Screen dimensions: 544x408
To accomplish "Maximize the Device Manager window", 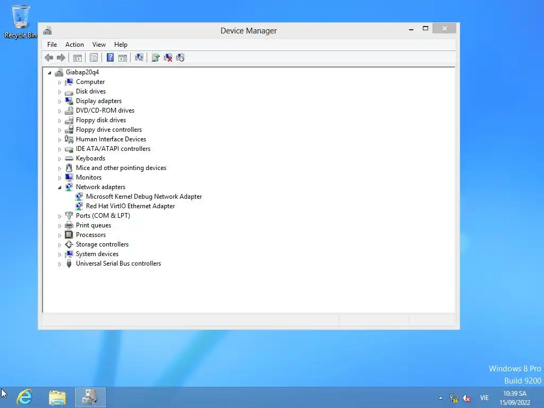I will (x=426, y=29).
